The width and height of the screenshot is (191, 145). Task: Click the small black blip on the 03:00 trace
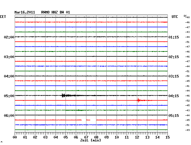point(94,56)
